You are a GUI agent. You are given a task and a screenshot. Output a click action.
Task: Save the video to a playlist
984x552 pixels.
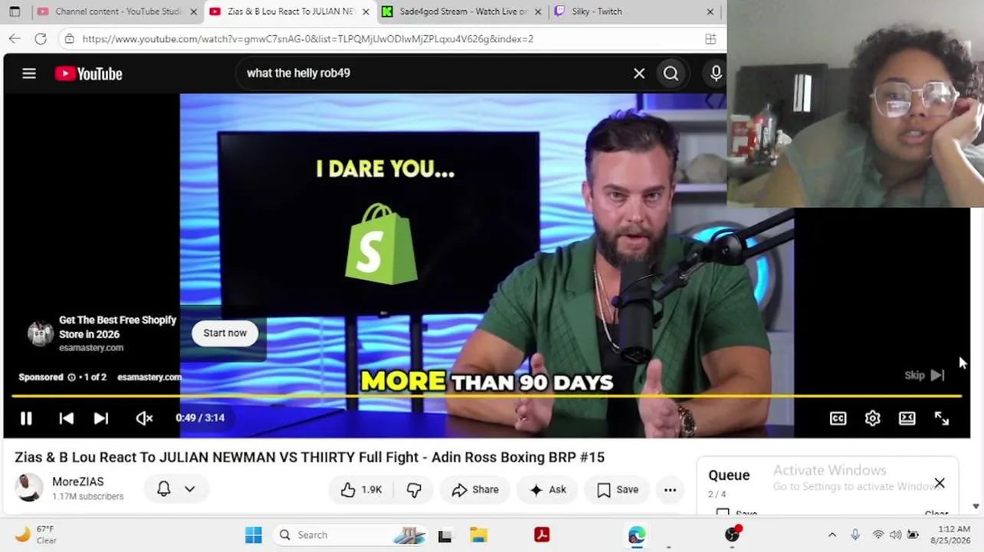(617, 490)
